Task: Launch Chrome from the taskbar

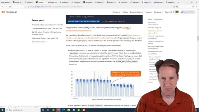Action: tap(53, 110)
